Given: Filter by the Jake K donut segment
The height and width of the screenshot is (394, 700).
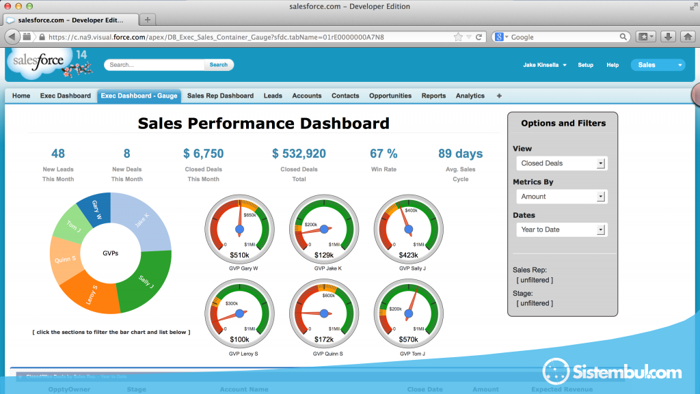Looking at the screenshot, I should point(143,220).
